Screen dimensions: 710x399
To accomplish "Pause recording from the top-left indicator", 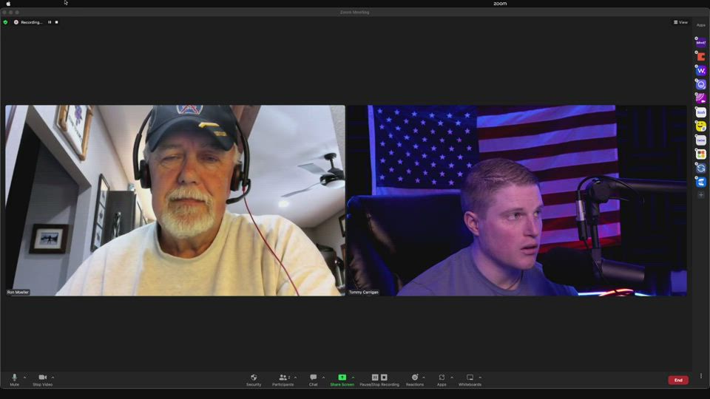I will click(50, 22).
